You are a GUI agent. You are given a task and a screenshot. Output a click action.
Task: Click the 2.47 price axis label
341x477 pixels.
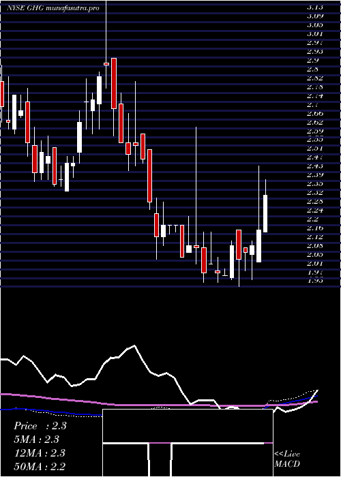(315, 157)
